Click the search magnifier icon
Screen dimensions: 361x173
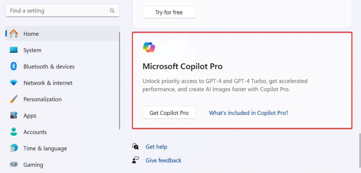pyautogui.click(x=112, y=11)
